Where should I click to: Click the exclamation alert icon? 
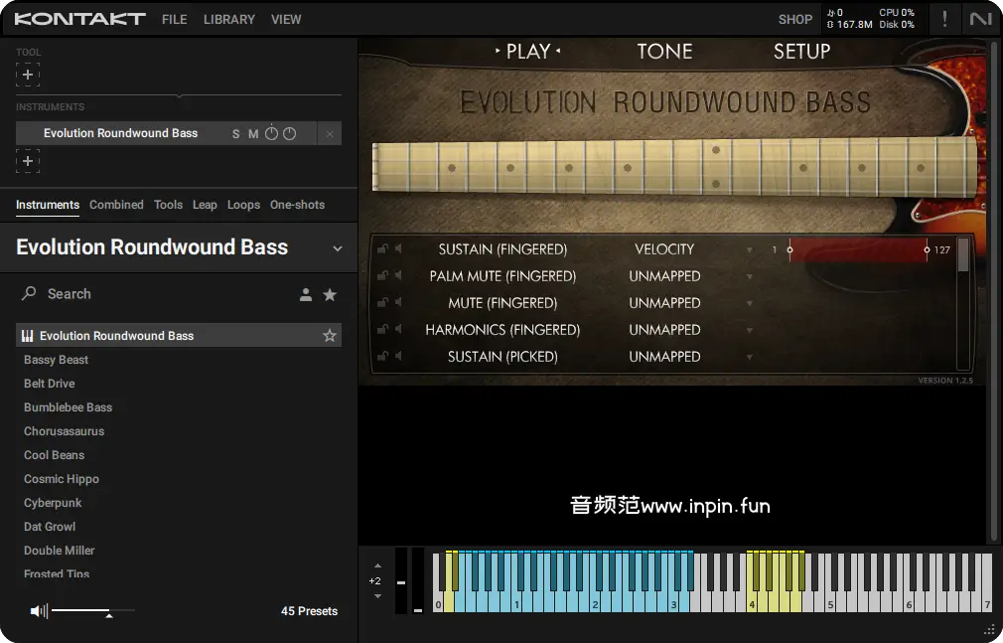tap(944, 19)
